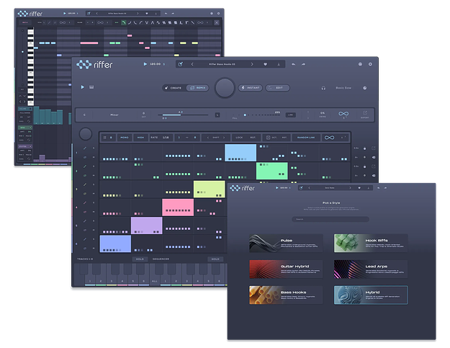The height and width of the screenshot is (348, 450).
Task: Click the round knob beside sequencer toolbar
Action: pos(85,134)
